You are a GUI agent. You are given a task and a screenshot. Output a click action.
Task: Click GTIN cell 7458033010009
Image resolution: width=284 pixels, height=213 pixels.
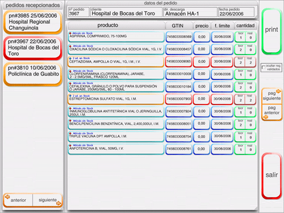(x=179, y=74)
